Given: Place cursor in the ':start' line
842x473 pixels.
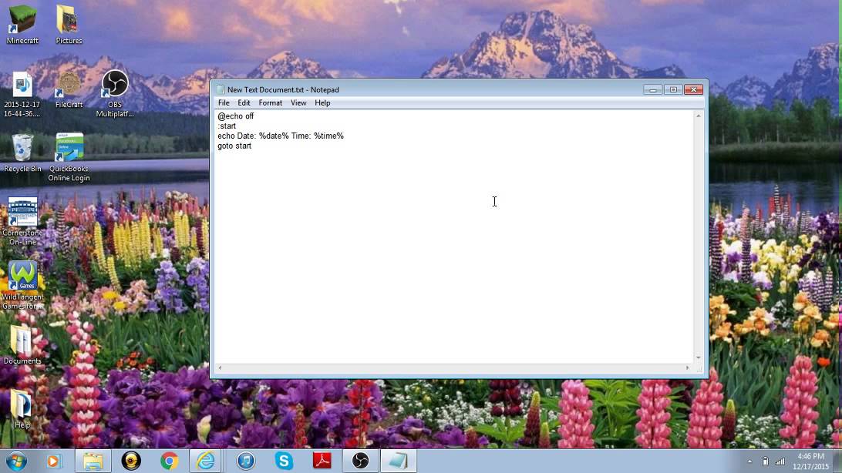Looking at the screenshot, I should [x=227, y=126].
